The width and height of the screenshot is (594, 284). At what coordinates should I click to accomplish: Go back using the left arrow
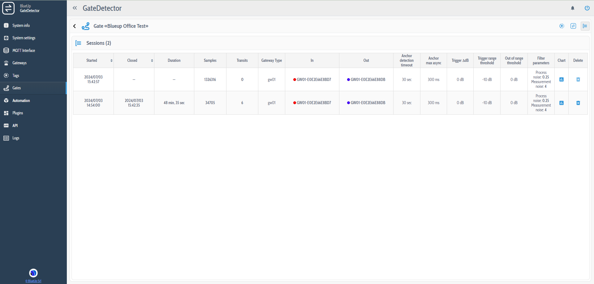tap(75, 26)
